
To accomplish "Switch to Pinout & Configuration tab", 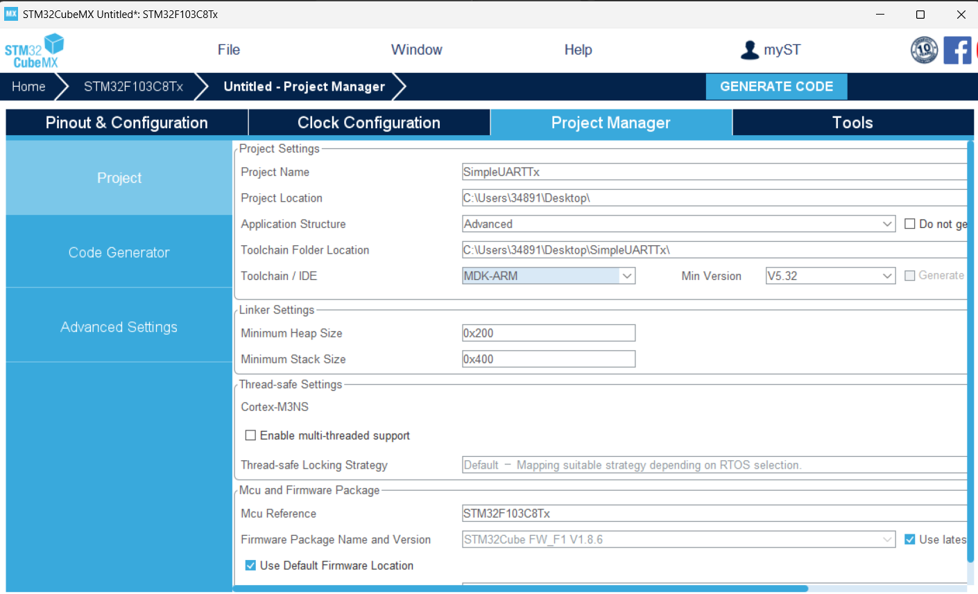I will point(127,123).
